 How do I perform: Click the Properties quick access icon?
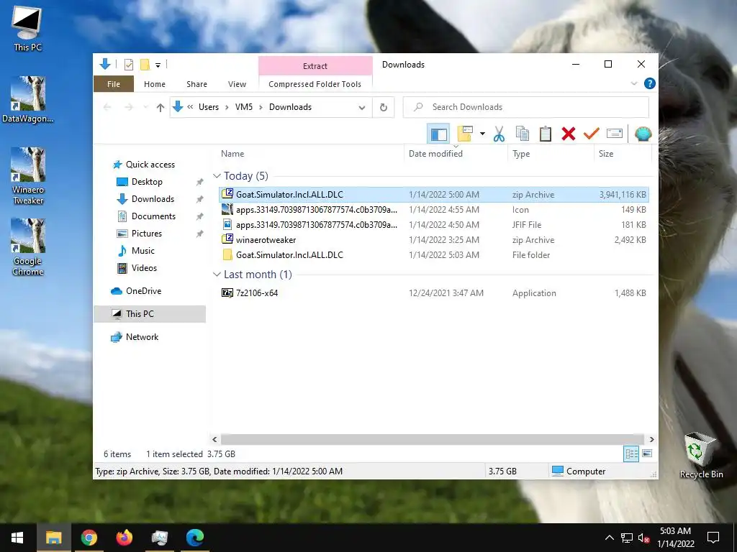pyautogui.click(x=128, y=65)
